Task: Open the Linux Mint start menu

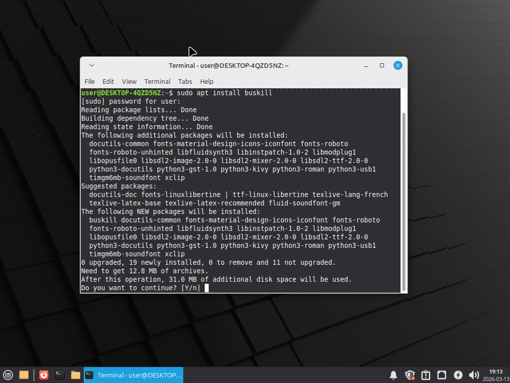Action: (8, 375)
